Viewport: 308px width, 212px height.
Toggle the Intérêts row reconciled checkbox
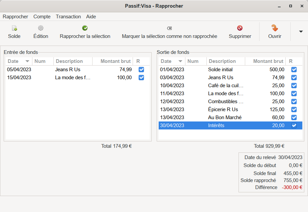click(294, 125)
